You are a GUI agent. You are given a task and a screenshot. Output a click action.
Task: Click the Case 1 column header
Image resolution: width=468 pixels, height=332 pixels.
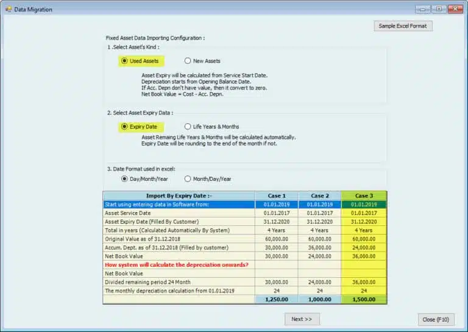[276, 196]
